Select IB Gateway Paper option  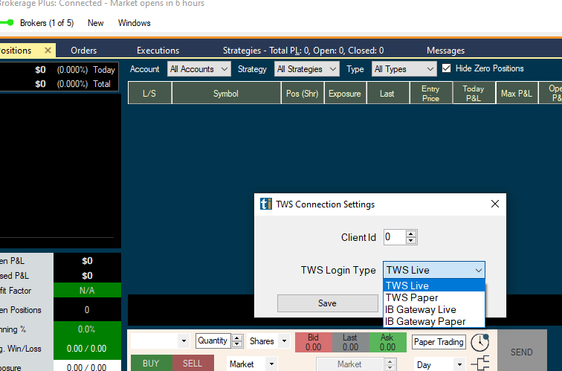434,321
